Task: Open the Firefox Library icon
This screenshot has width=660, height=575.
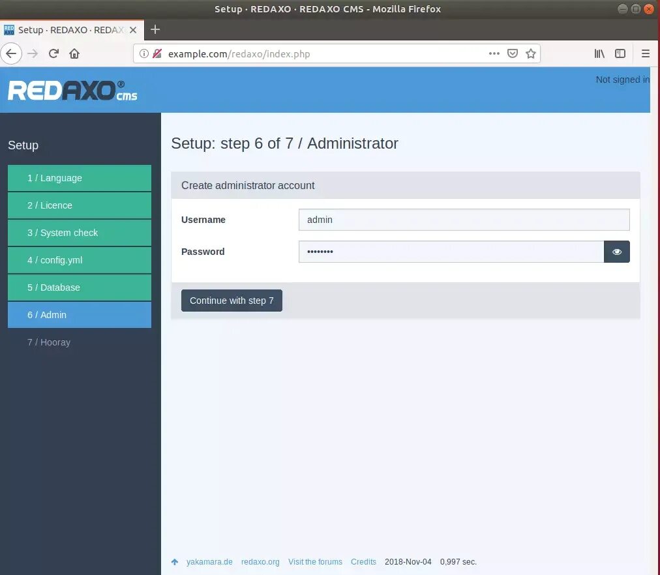Action: pos(599,53)
